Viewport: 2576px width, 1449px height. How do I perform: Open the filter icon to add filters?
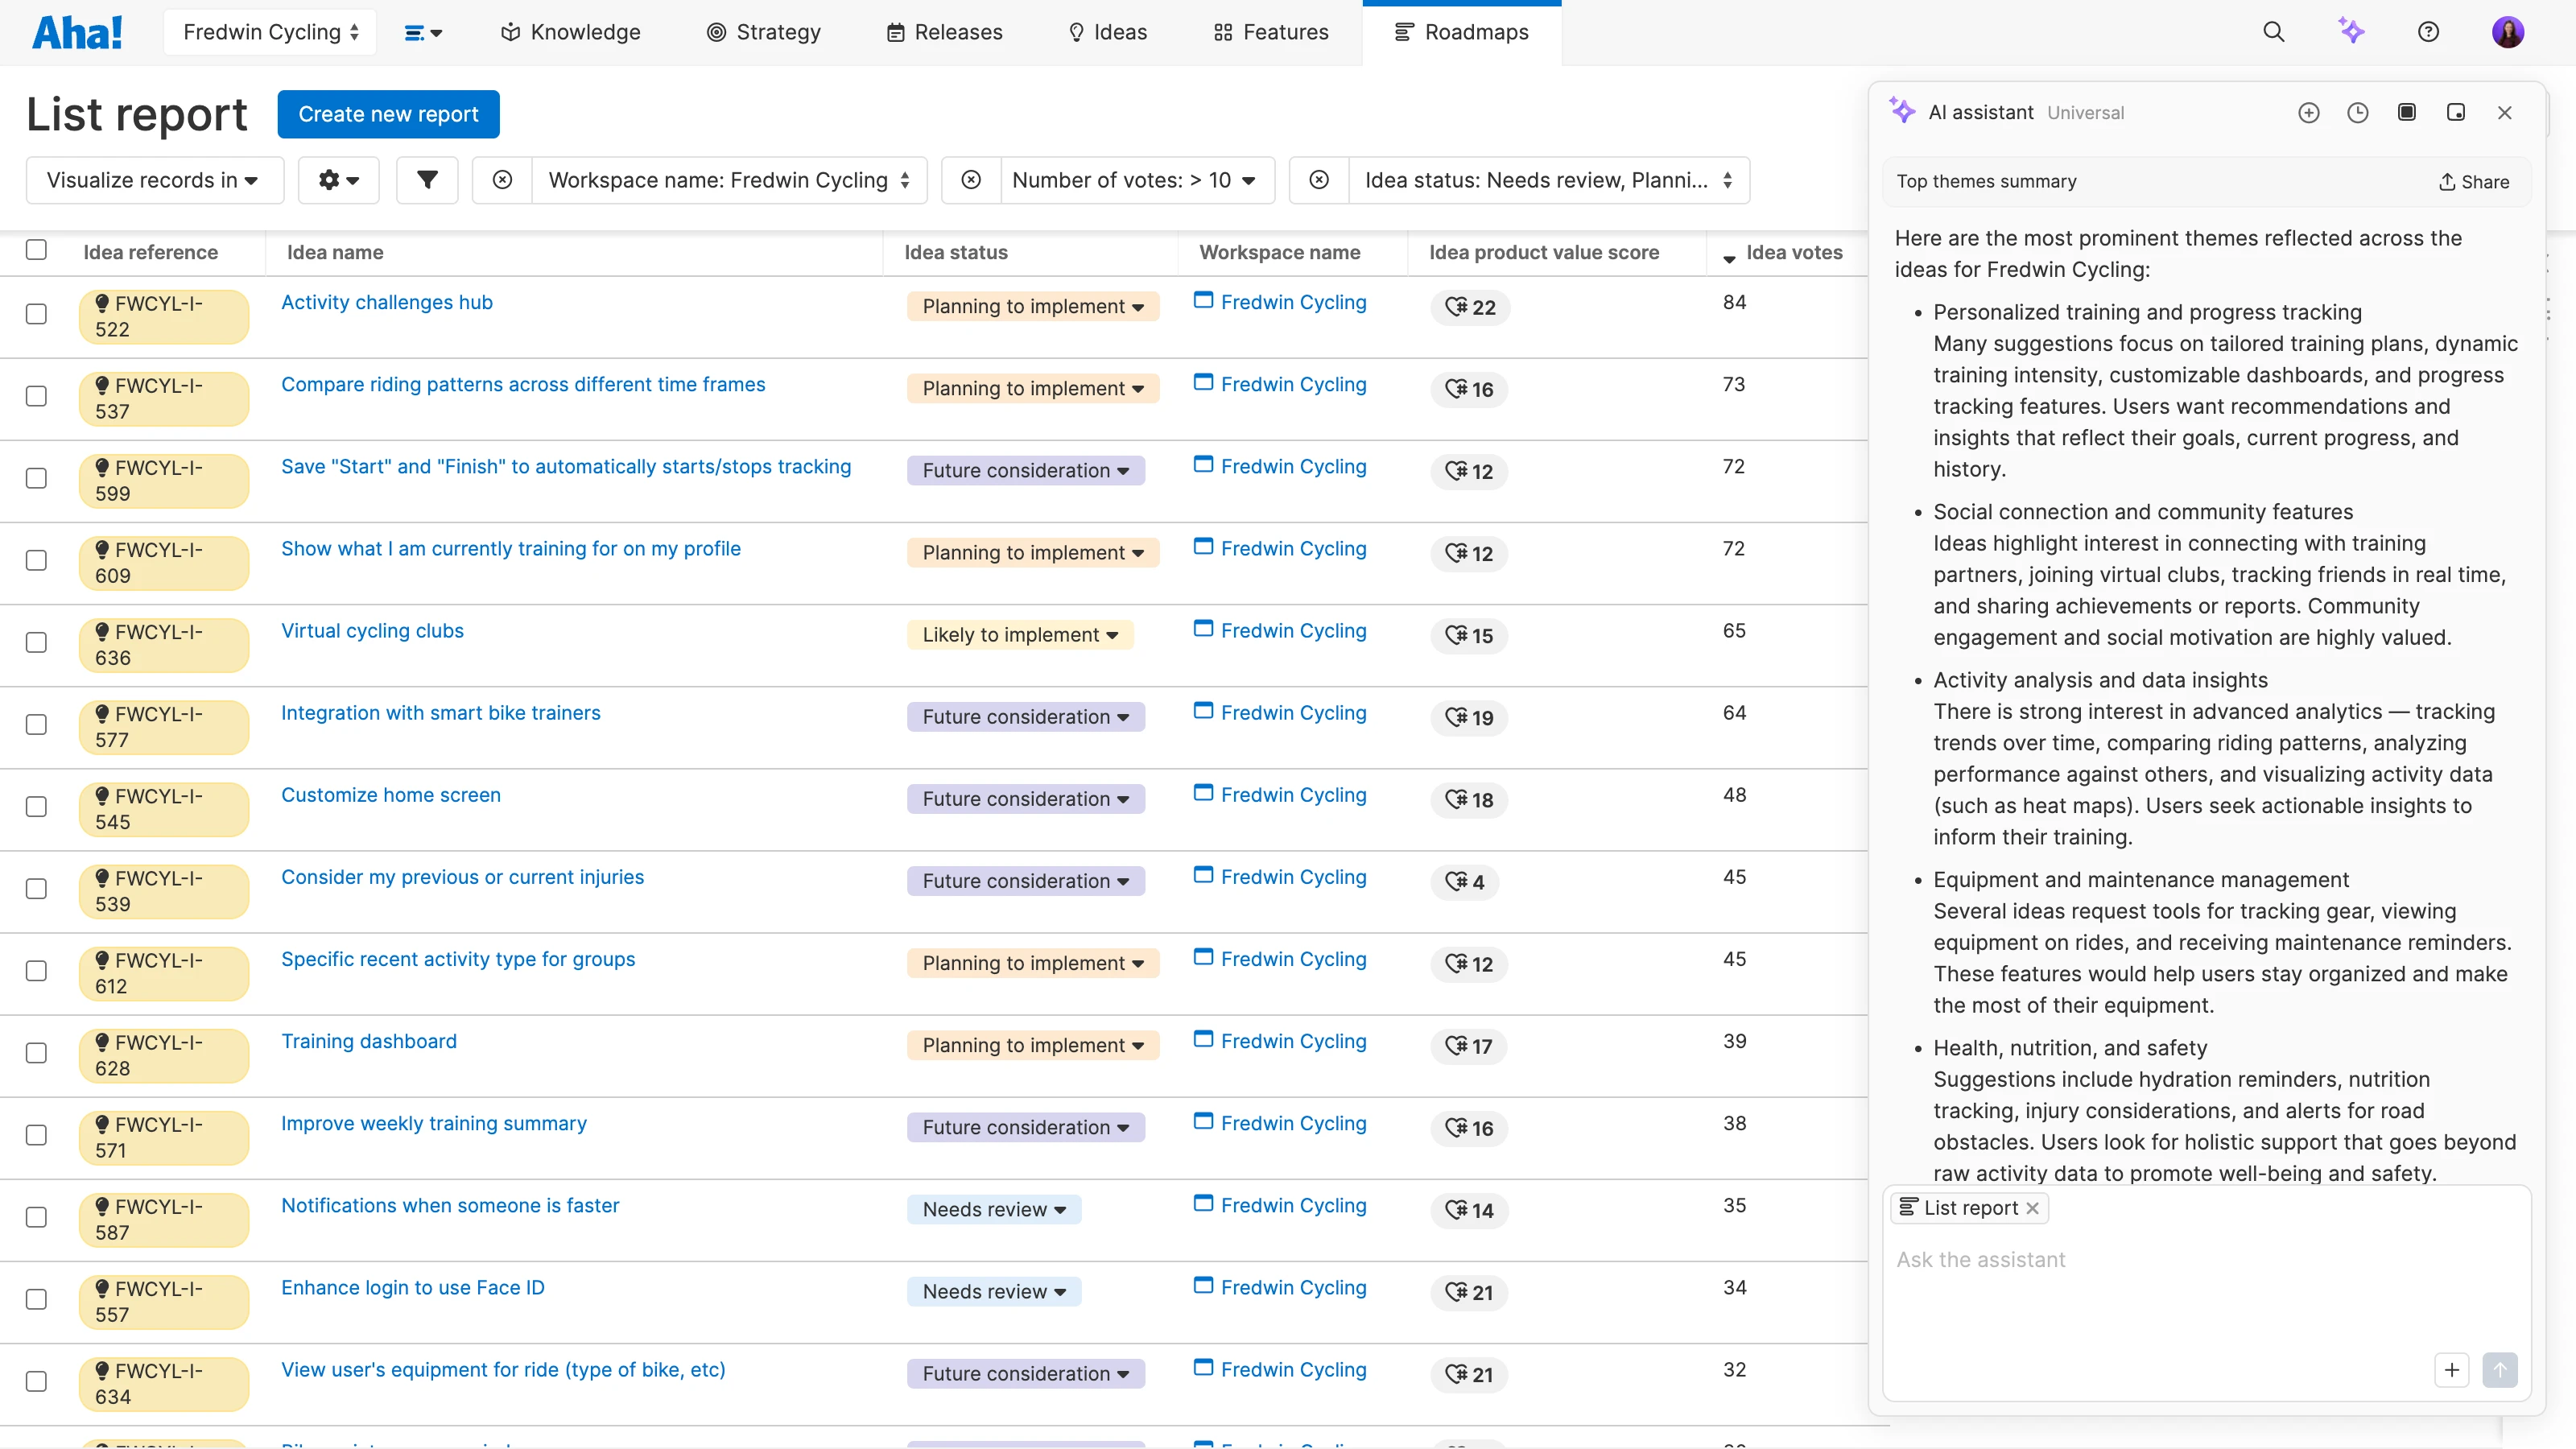click(x=427, y=180)
